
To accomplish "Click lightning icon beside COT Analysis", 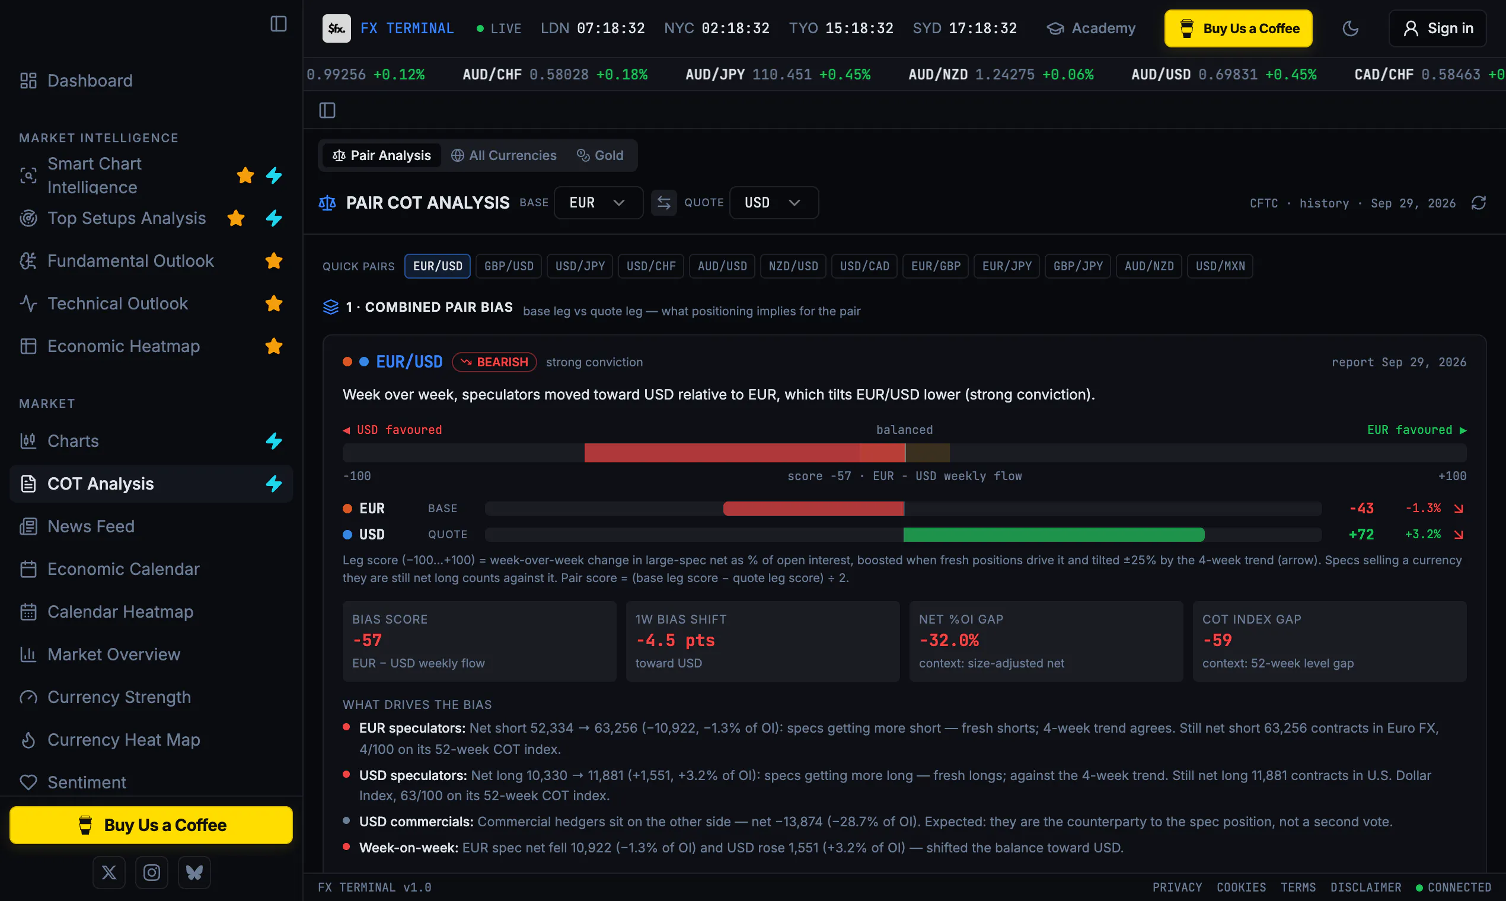I will coord(274,484).
